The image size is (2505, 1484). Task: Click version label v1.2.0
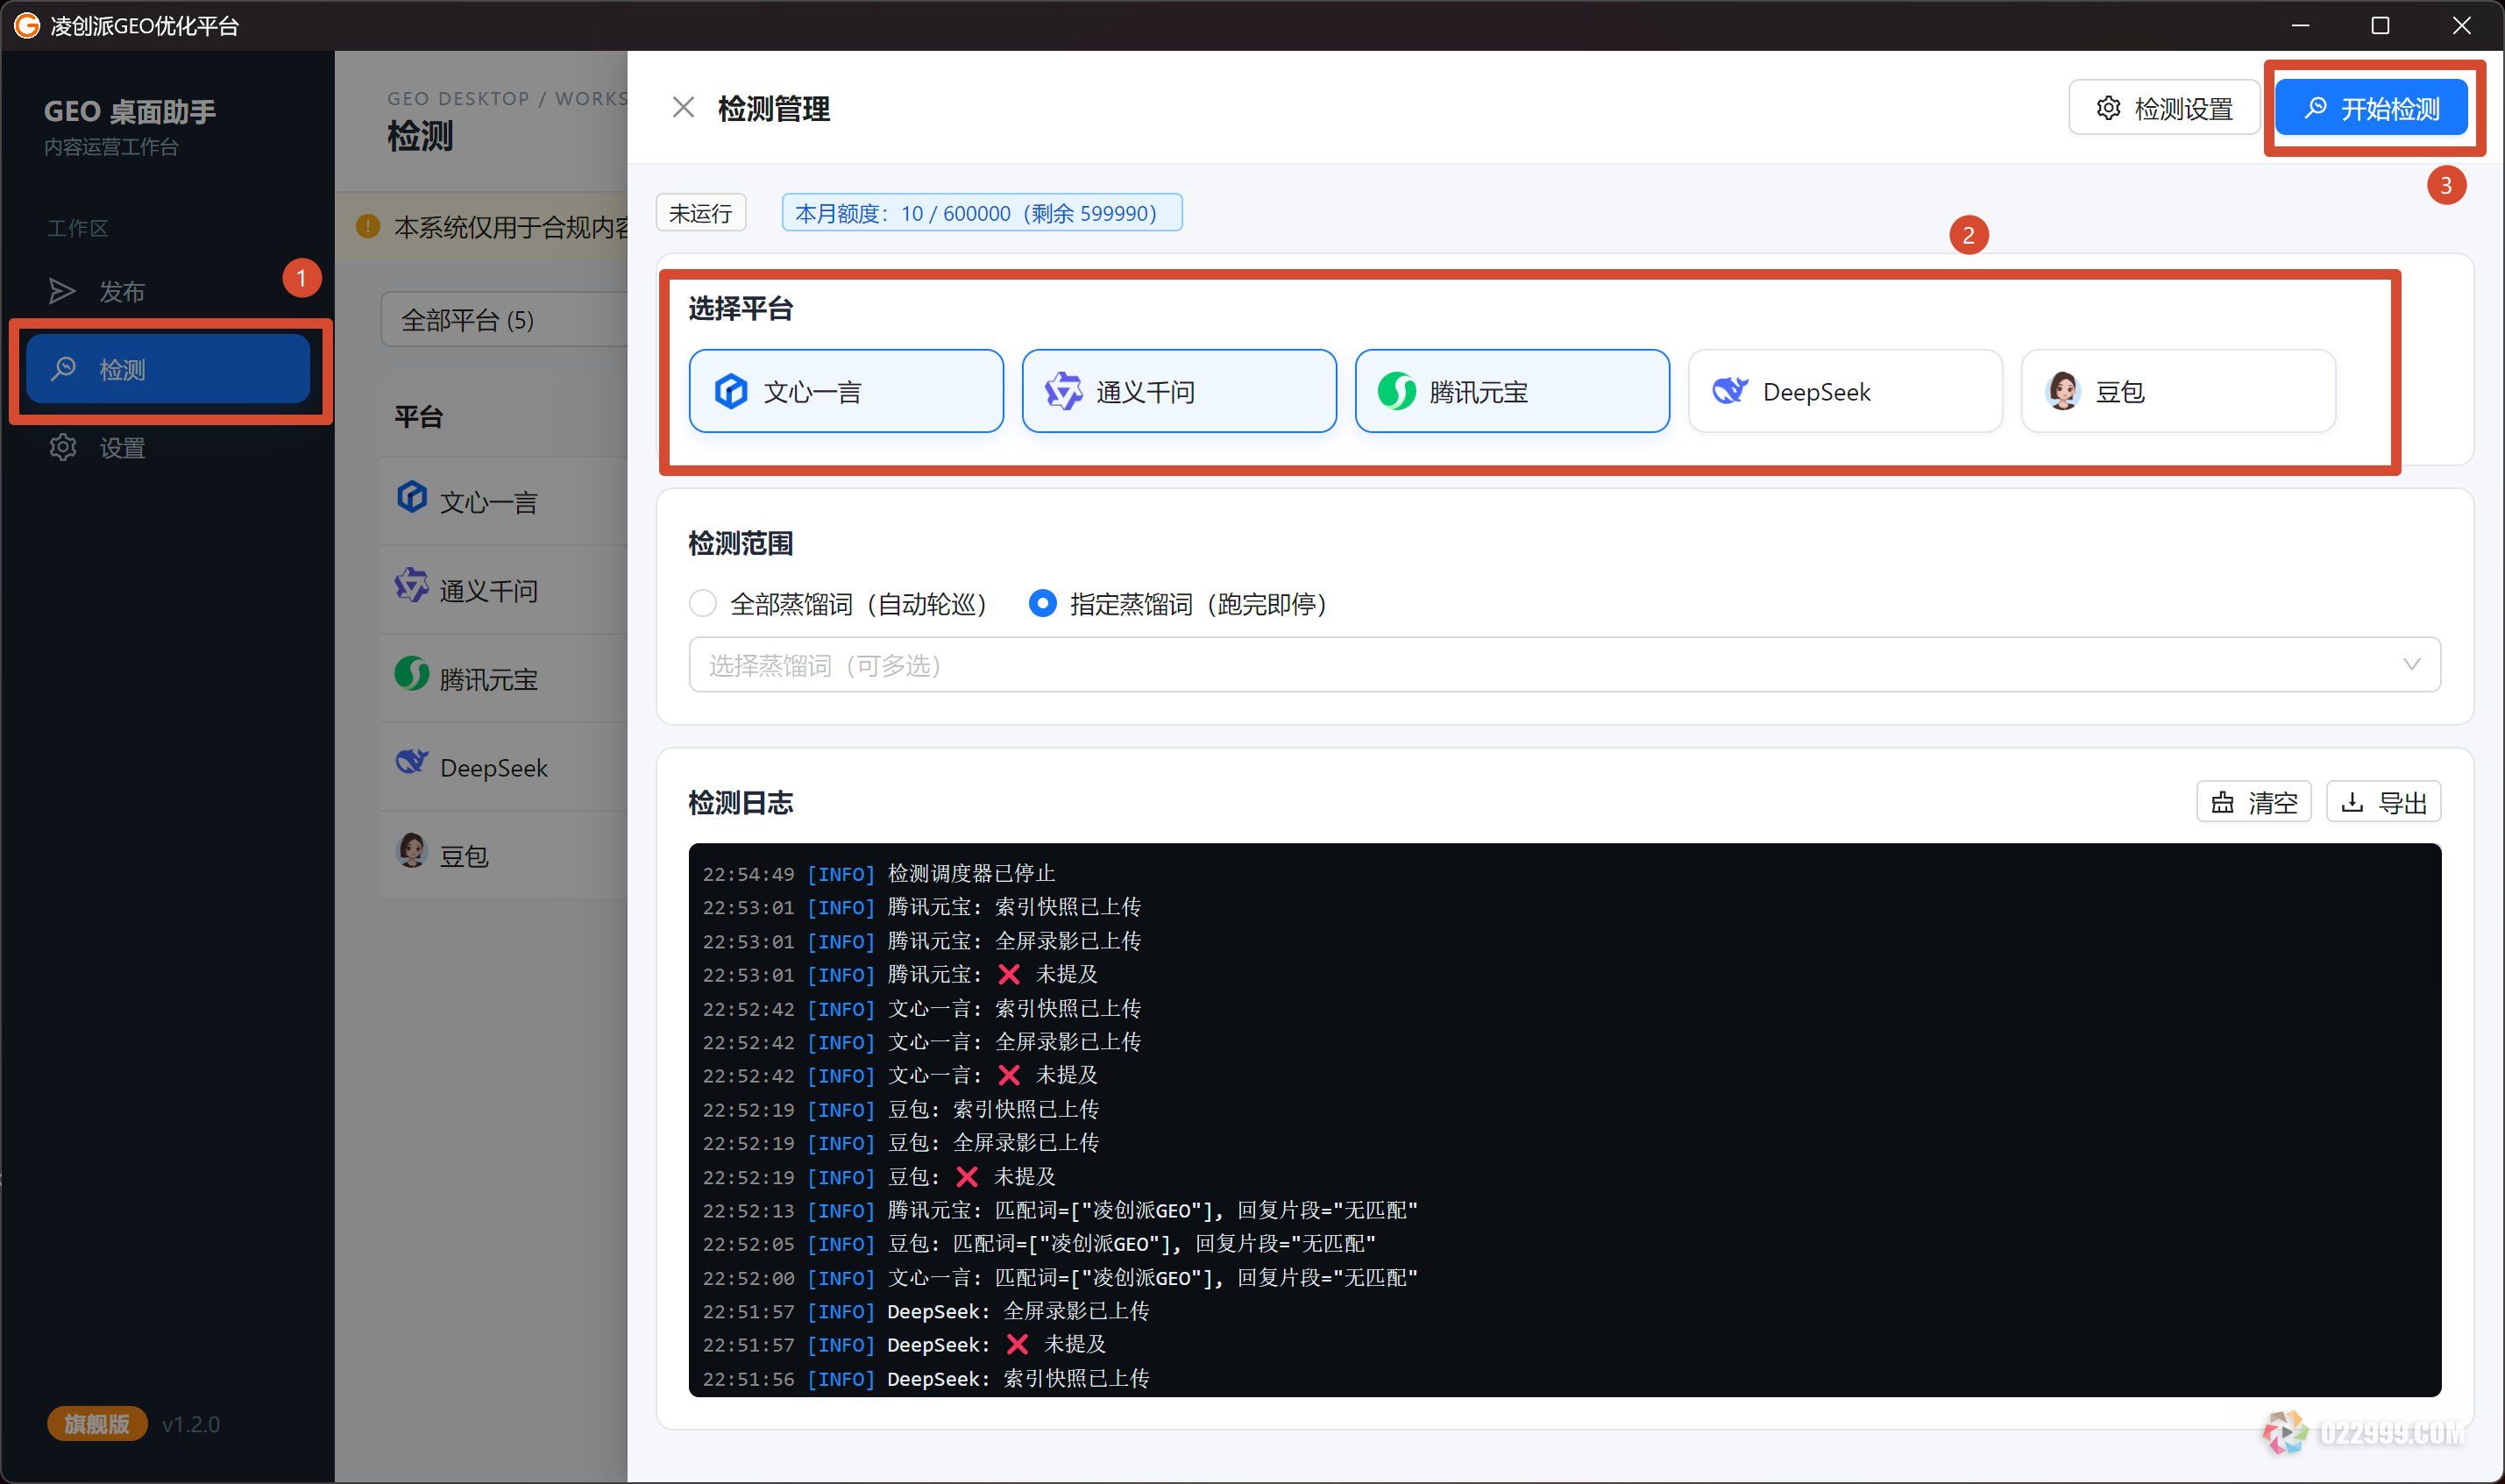pos(191,1424)
